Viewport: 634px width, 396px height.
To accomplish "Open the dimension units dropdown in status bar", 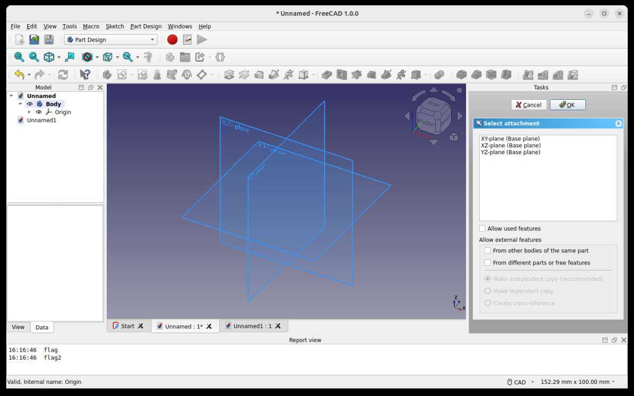I will [x=579, y=382].
